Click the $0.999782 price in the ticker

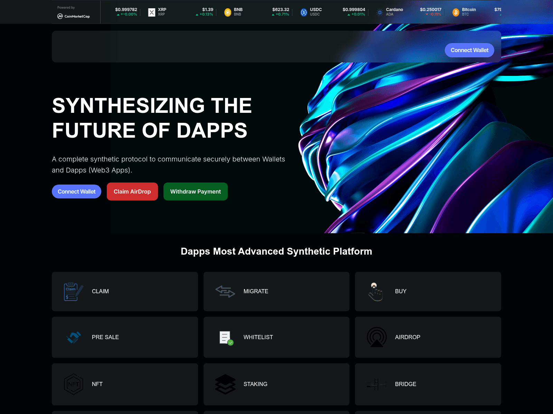126,10
